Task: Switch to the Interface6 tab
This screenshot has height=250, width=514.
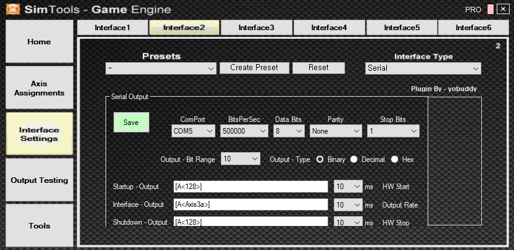Action: (x=473, y=28)
